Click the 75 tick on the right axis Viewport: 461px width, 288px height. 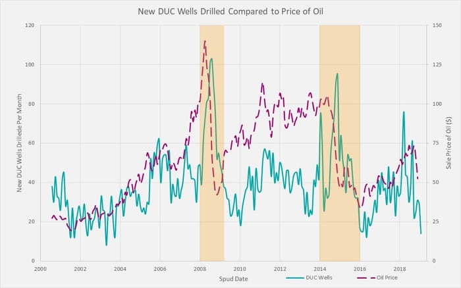pyautogui.click(x=436, y=143)
